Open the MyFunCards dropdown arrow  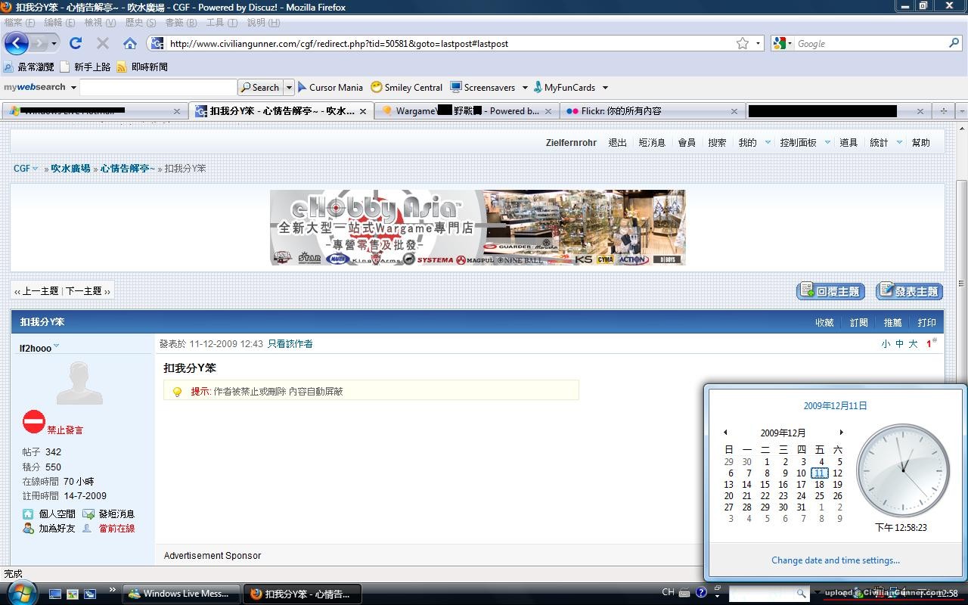[x=605, y=87]
